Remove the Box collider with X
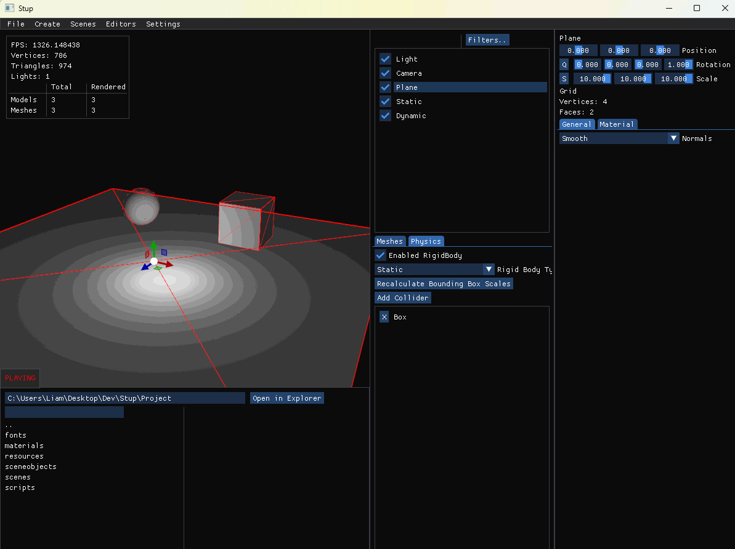Viewport: 735px width, 549px height. (x=384, y=317)
